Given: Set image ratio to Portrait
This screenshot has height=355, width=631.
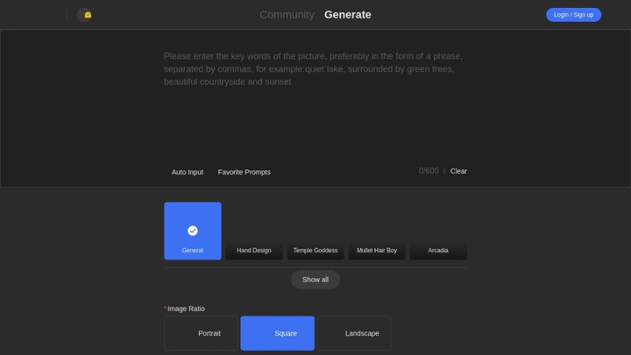Looking at the screenshot, I should coord(201,333).
